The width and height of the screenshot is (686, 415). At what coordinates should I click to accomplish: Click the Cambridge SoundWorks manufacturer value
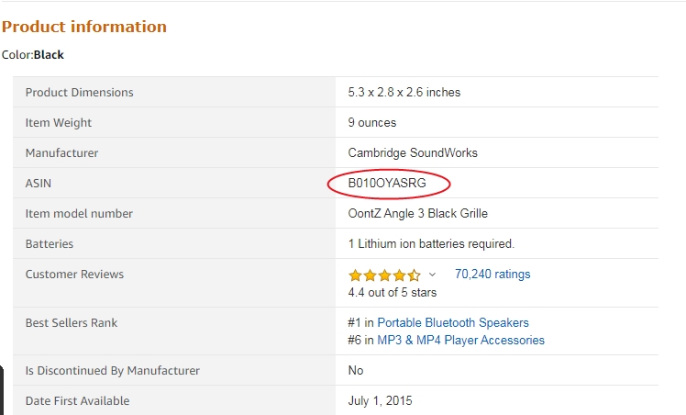413,152
